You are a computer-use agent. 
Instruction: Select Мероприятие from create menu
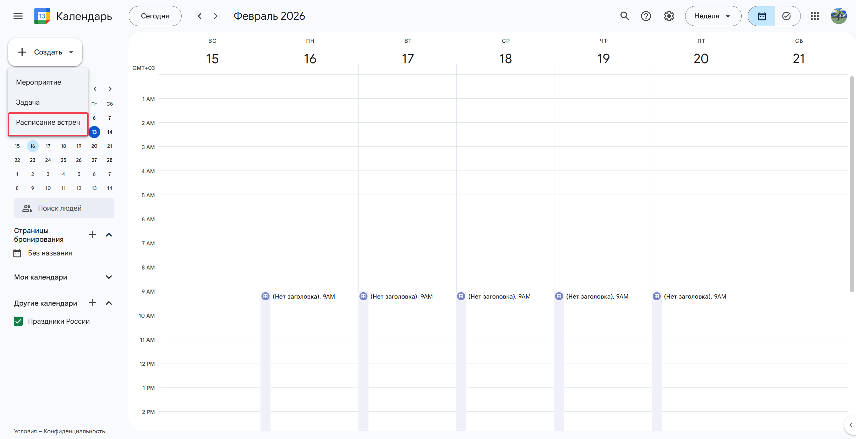tap(38, 82)
